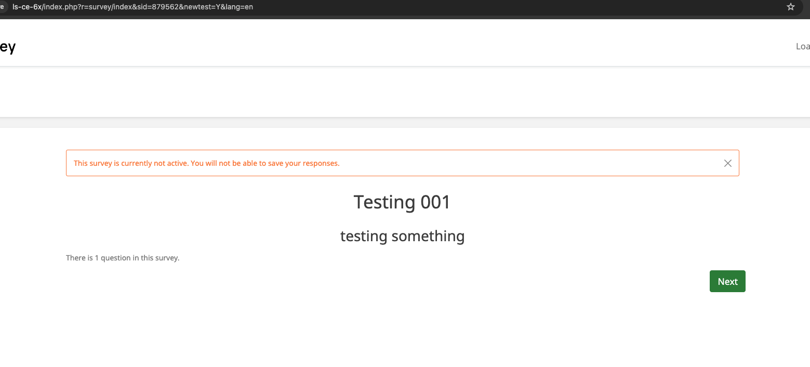810x367 pixels.
Task: Click the site info chip in address bar
Action: click(x=2, y=7)
